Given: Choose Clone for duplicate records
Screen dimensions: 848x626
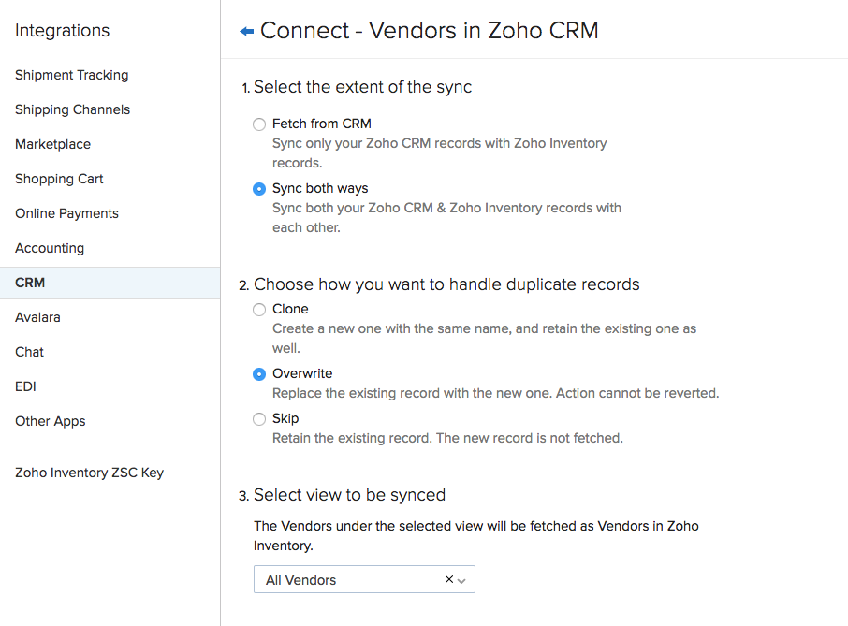Looking at the screenshot, I should [x=259, y=310].
